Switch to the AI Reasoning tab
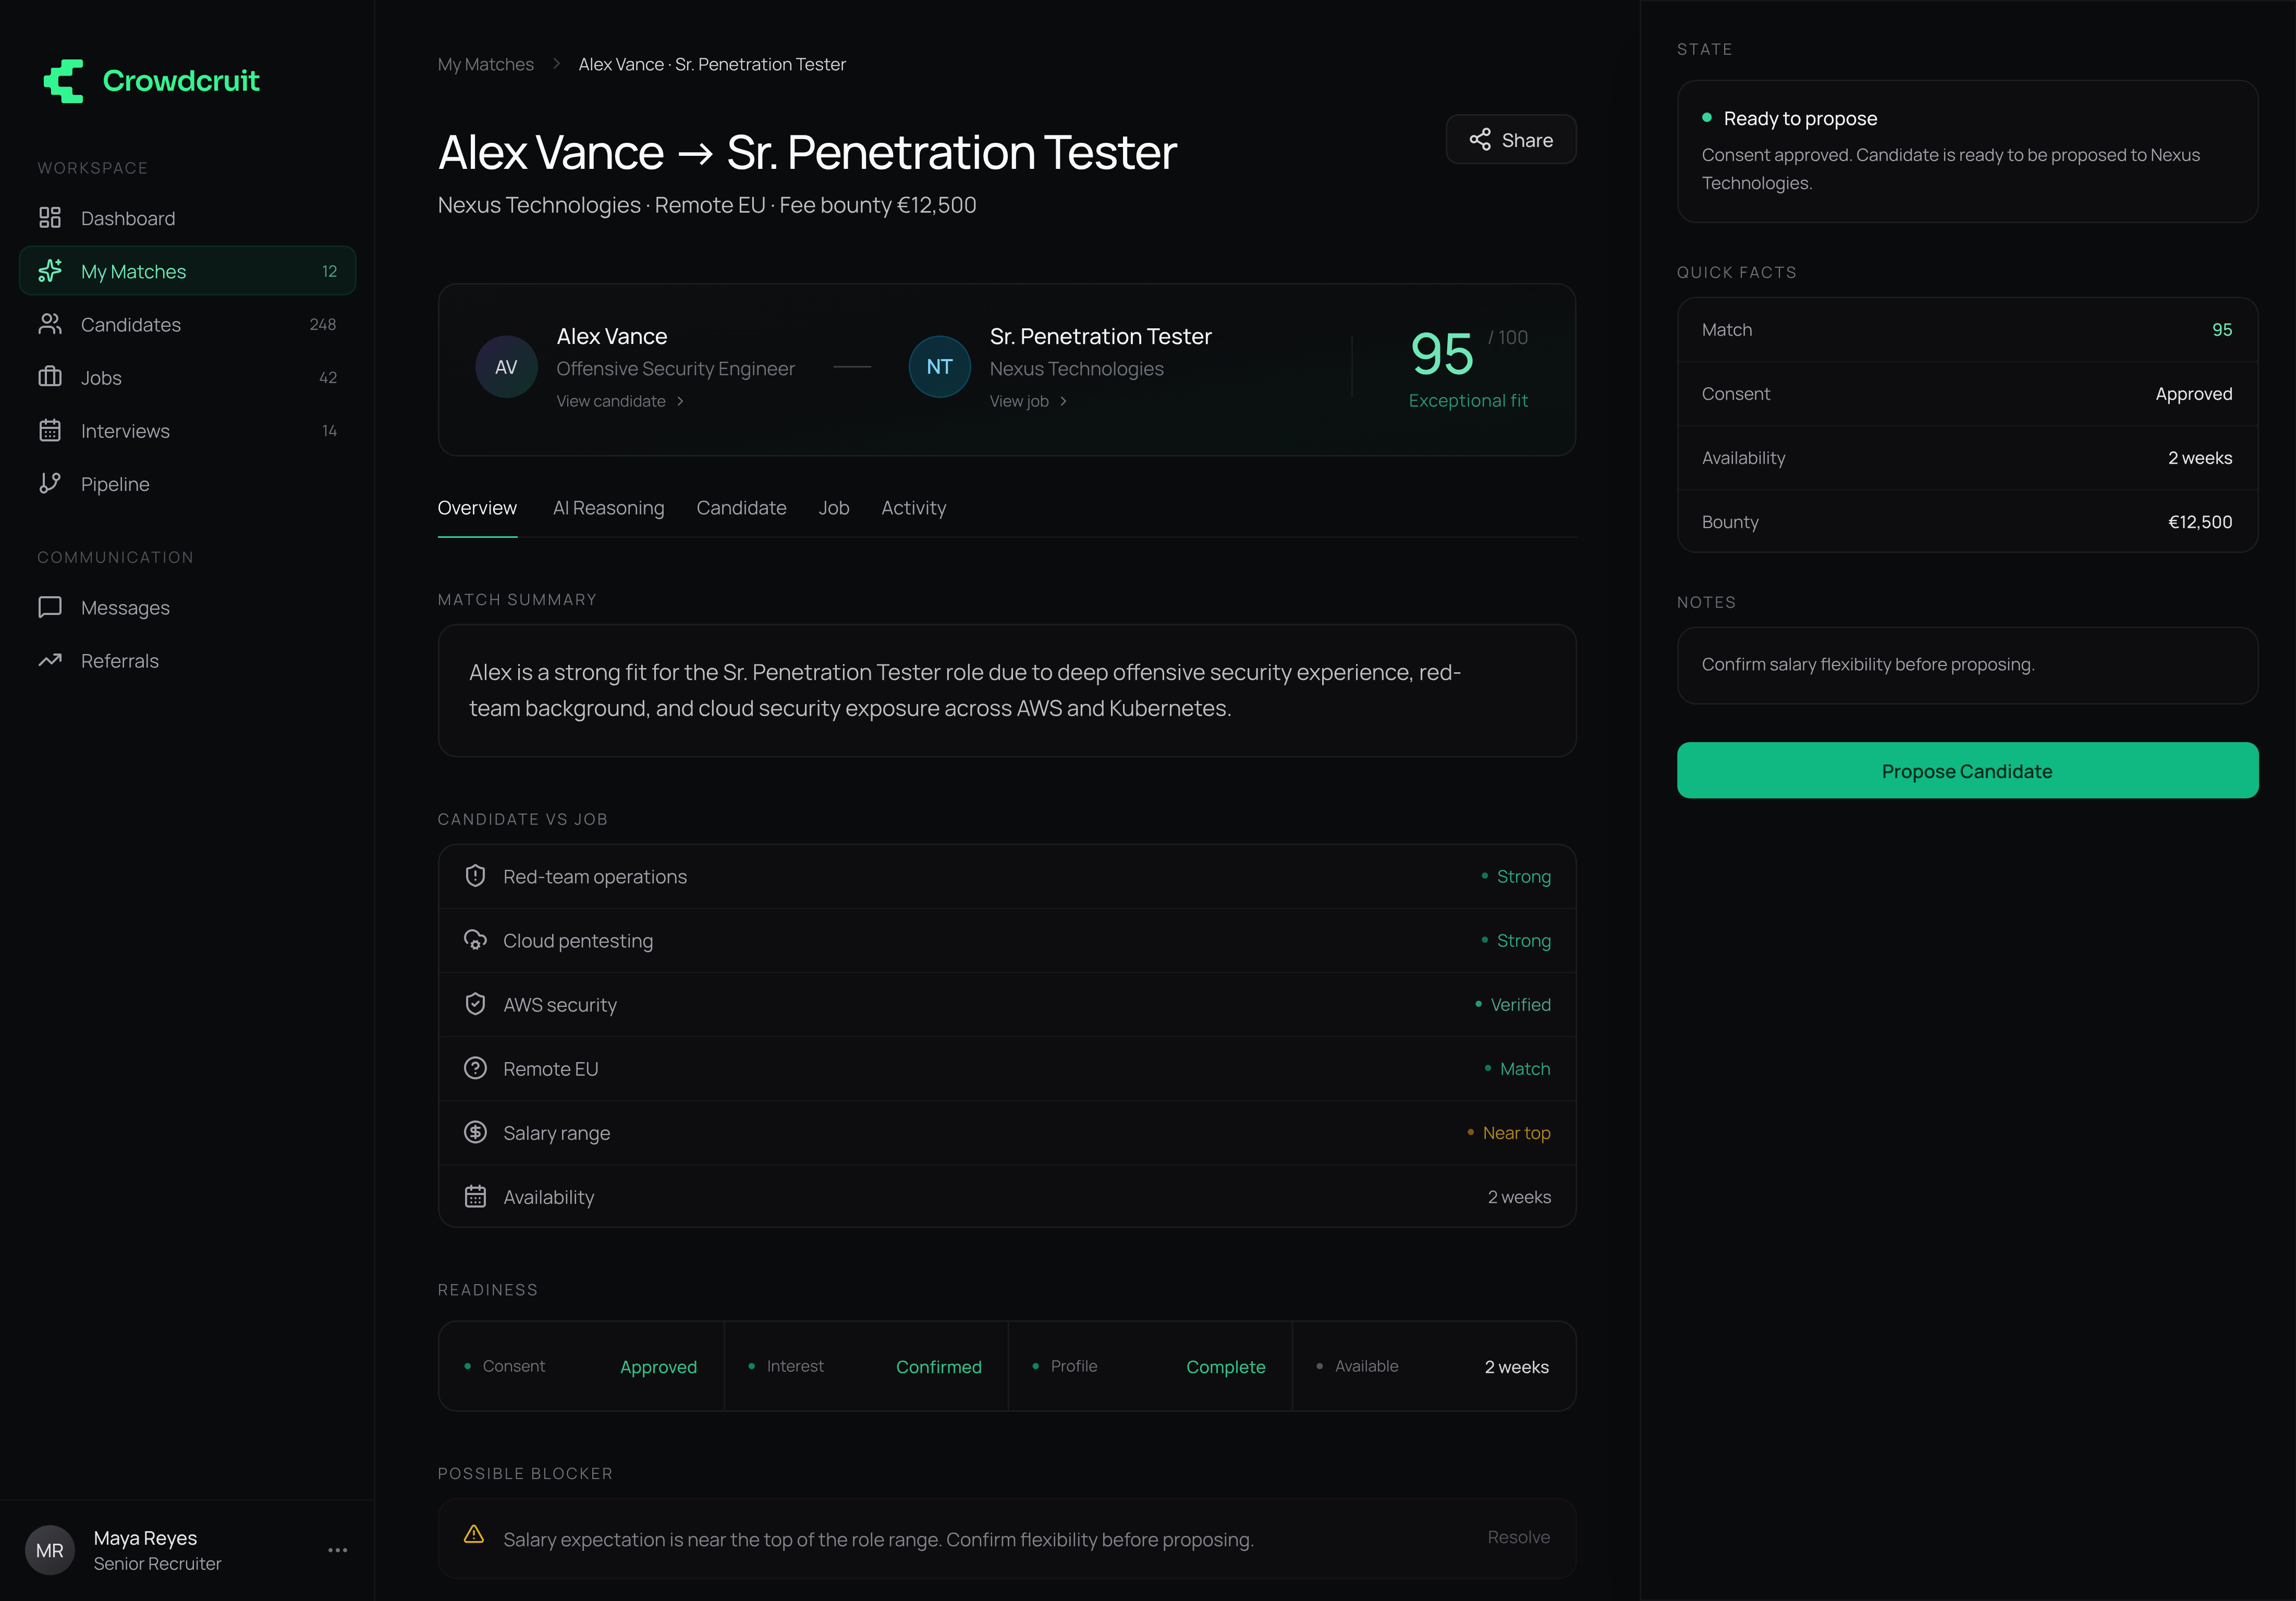 pos(608,508)
